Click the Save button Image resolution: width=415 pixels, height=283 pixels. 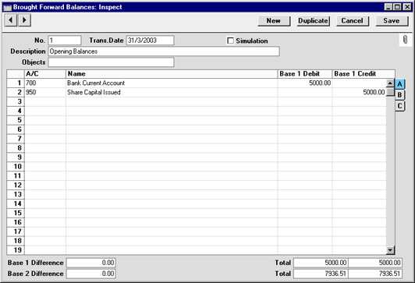(x=392, y=20)
